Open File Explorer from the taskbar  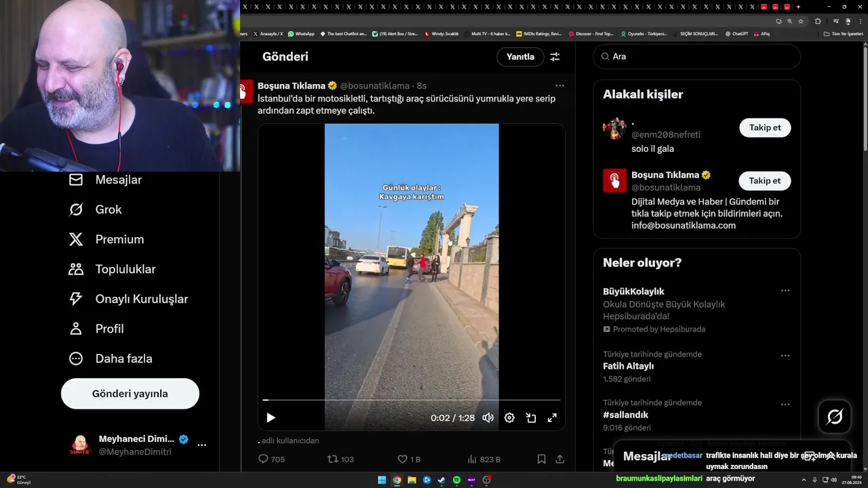coord(412,480)
